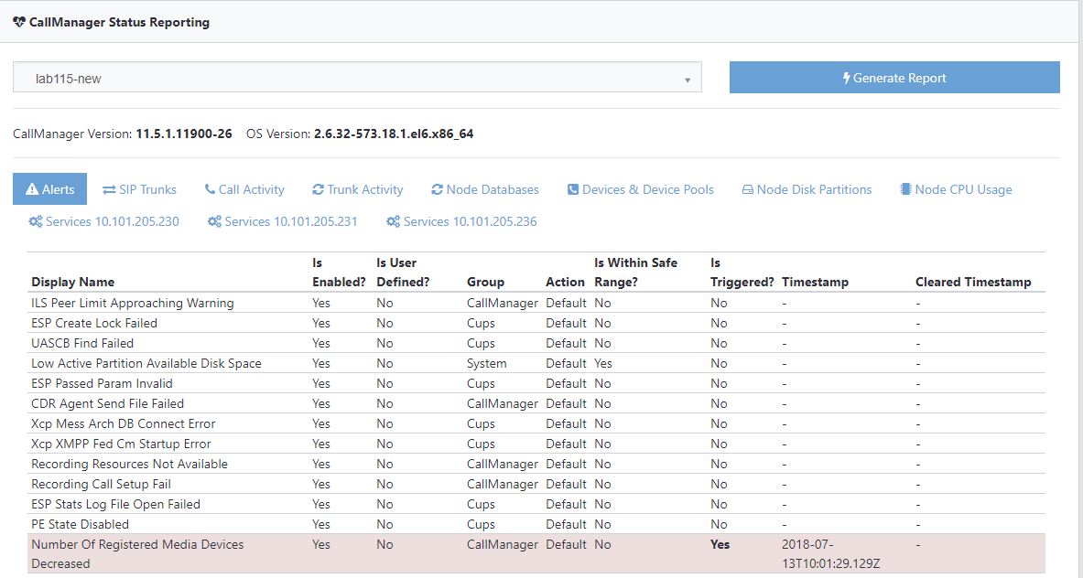1083x578 pixels.
Task: Click the heartbeat icon beside CallManager Status Reporting
Action: click(19, 22)
